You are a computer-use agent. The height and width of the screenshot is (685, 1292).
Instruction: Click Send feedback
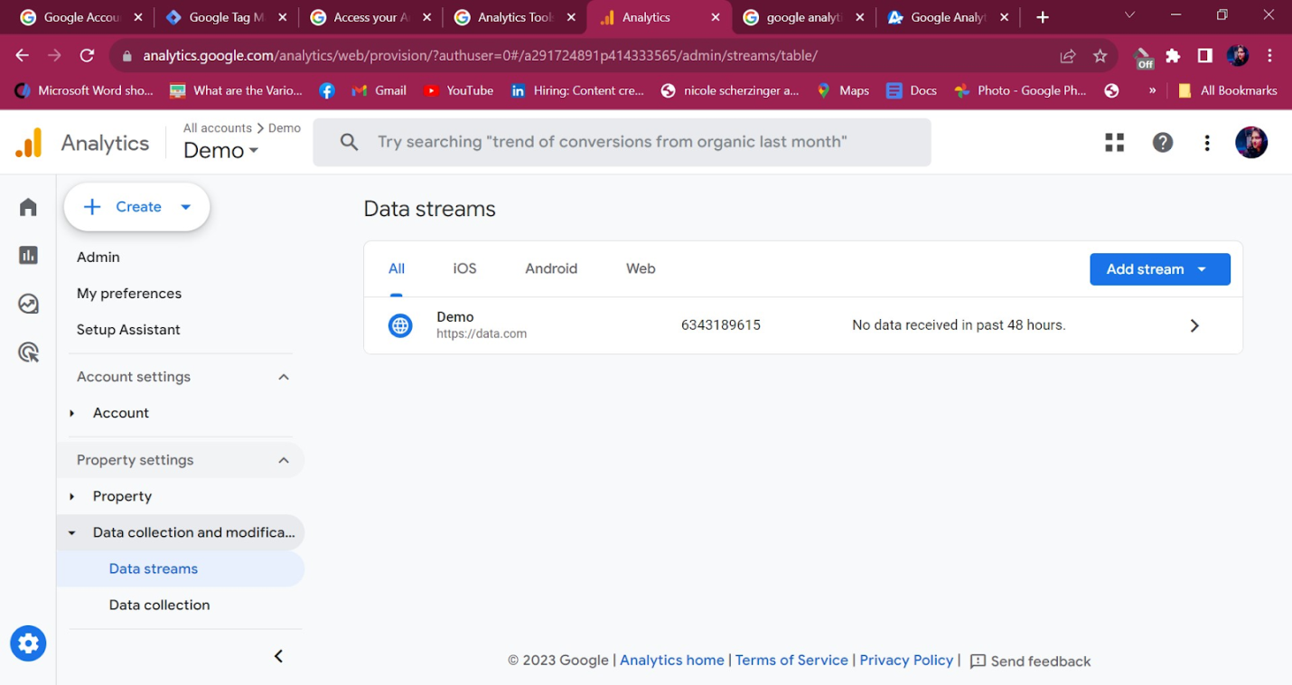(1030, 662)
